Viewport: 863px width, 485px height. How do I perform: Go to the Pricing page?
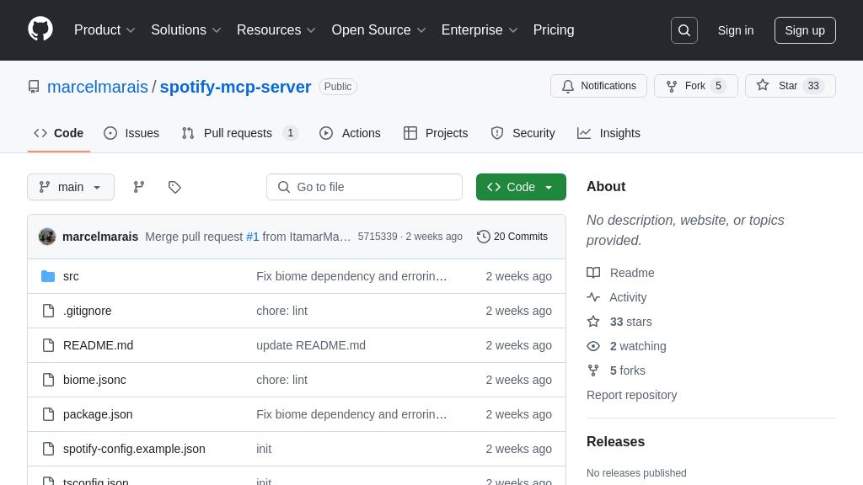point(554,30)
